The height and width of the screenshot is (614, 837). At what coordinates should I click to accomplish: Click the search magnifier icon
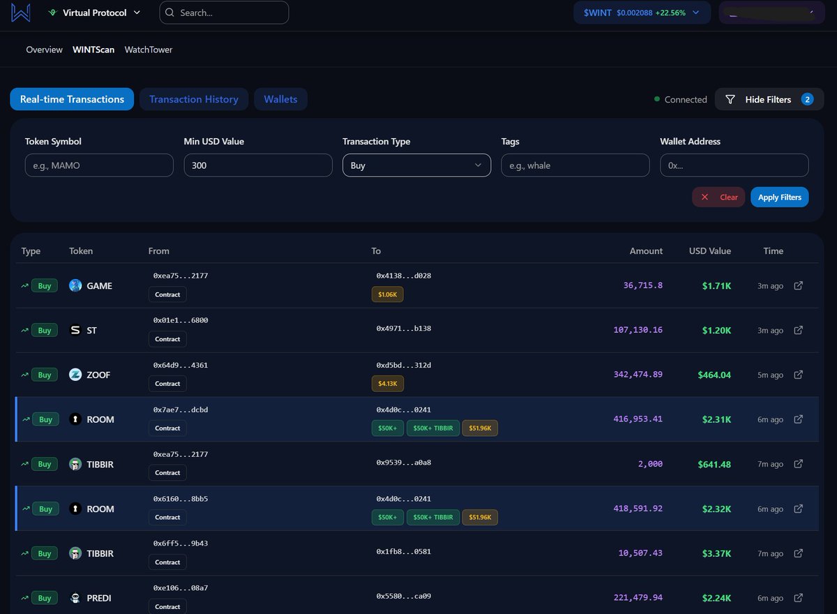(169, 13)
